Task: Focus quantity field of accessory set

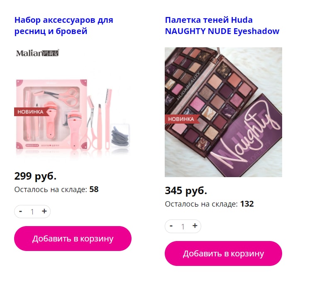Action: (32, 212)
